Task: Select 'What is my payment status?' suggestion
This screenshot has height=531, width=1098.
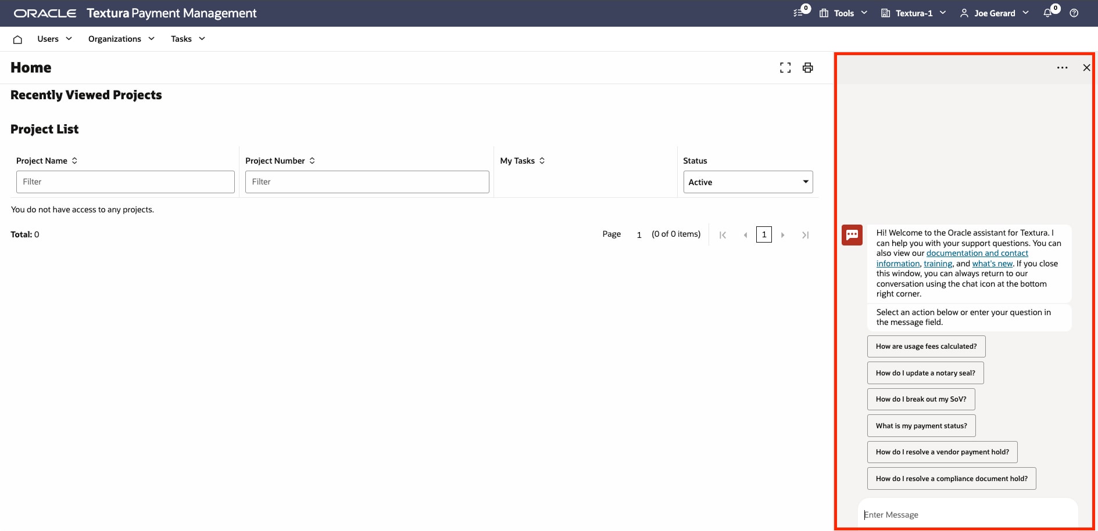Action: (921, 426)
